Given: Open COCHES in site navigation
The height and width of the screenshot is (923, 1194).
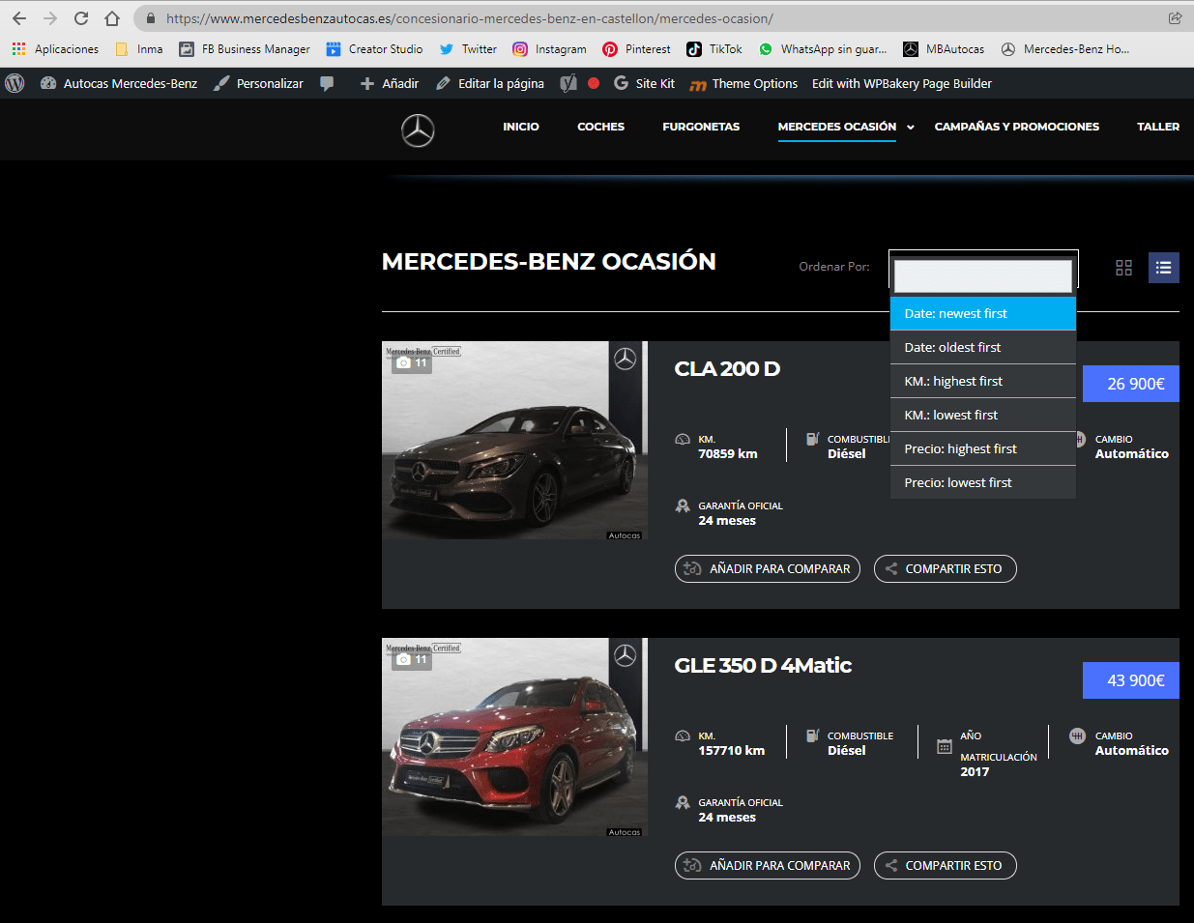Looking at the screenshot, I should click(600, 127).
